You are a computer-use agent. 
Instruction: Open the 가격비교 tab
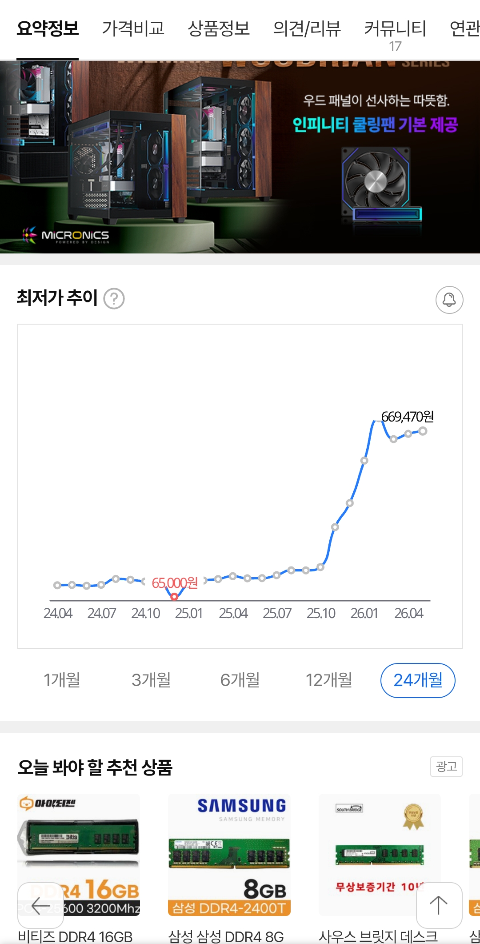click(133, 29)
